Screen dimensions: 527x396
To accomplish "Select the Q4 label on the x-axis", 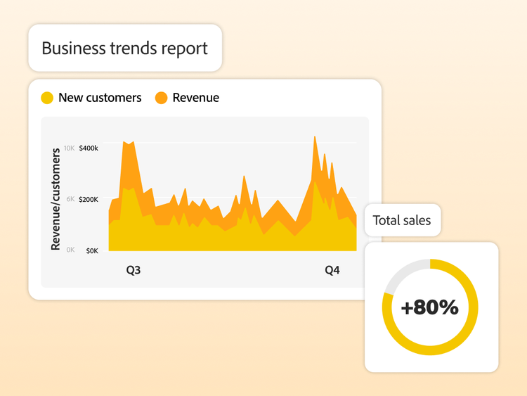I will pyautogui.click(x=332, y=270).
